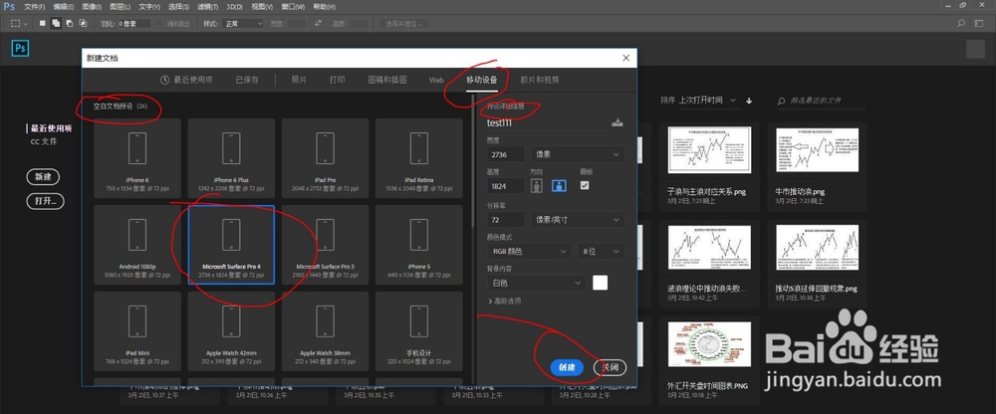Click the clock icon beside 最近使用项 tab

coord(164,80)
